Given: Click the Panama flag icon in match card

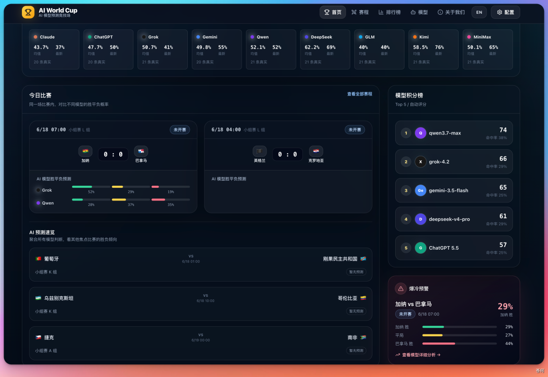Looking at the screenshot, I should pyautogui.click(x=141, y=151).
